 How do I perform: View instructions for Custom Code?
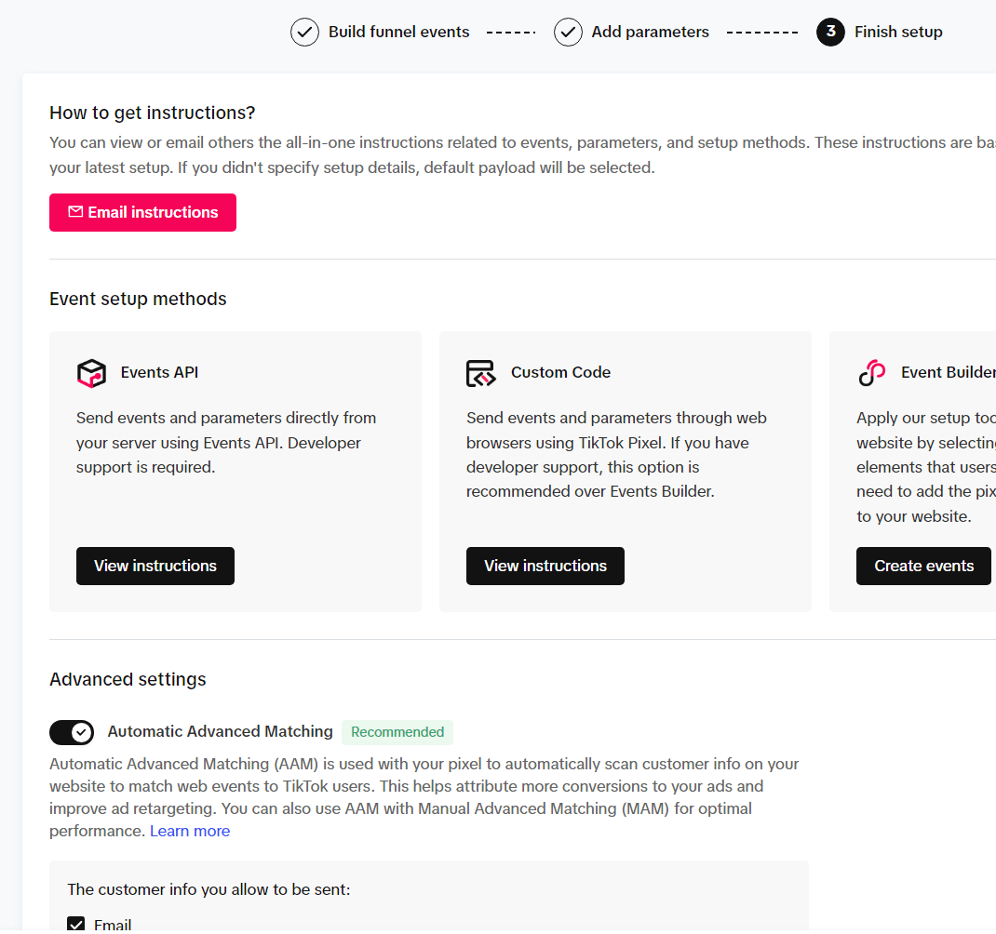(545, 566)
